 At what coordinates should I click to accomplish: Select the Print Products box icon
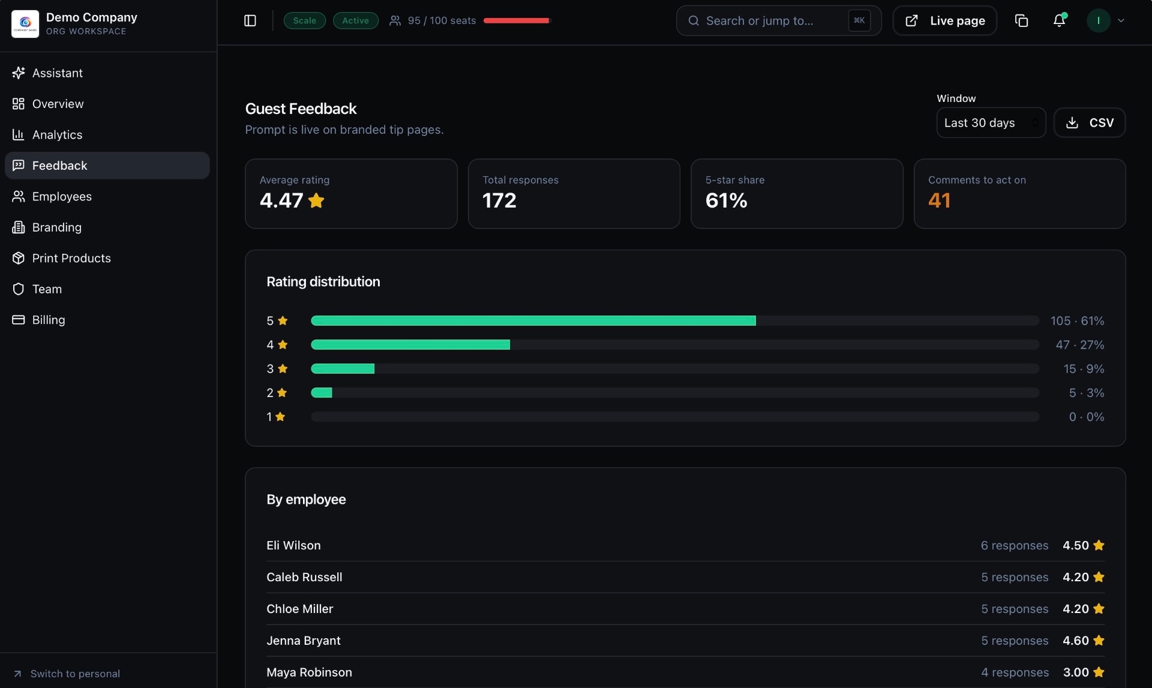tap(19, 259)
